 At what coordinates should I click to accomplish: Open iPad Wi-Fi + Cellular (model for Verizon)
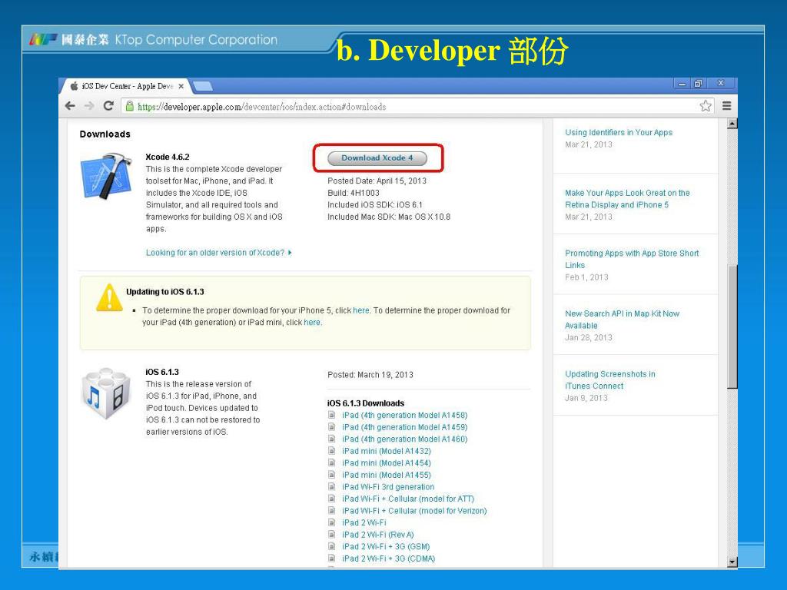point(414,511)
